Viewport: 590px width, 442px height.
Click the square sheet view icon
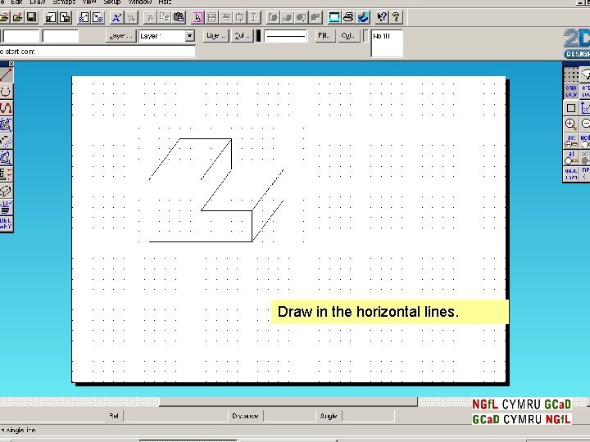tap(571, 108)
